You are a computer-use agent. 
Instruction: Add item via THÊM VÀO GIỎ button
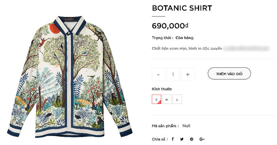(229, 74)
